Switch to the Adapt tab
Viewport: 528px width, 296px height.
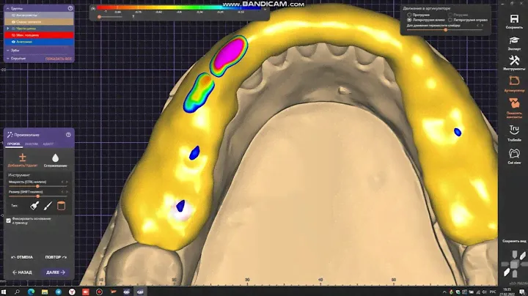pyautogui.click(x=48, y=144)
